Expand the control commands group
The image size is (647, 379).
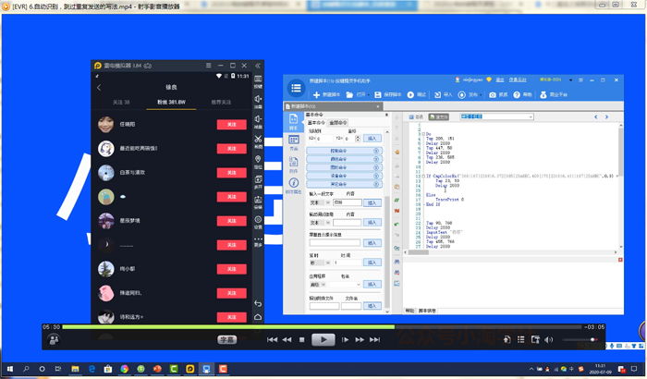coord(344,151)
